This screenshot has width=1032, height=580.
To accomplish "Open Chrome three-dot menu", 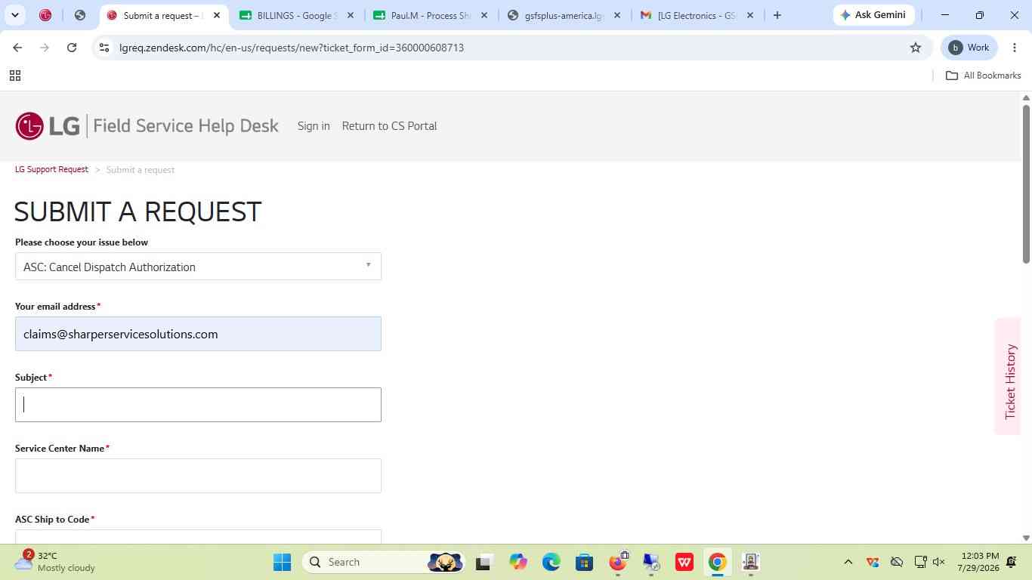I will 1015,48.
